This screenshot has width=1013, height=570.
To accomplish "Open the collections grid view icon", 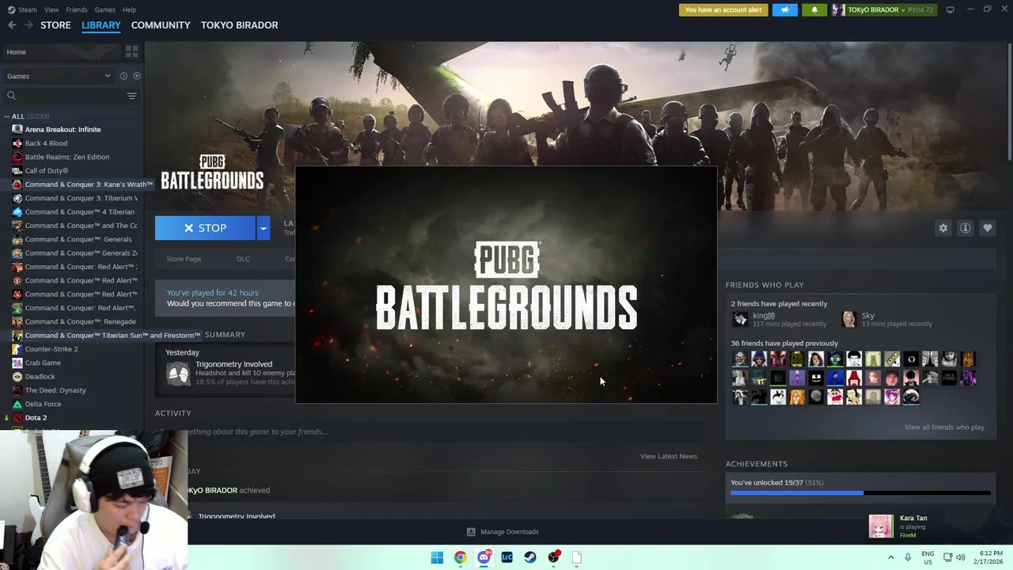I will click(131, 51).
